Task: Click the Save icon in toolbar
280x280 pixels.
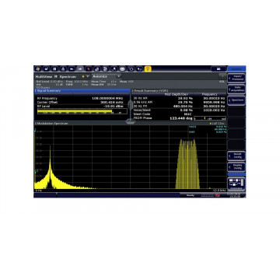Action: 54,69
